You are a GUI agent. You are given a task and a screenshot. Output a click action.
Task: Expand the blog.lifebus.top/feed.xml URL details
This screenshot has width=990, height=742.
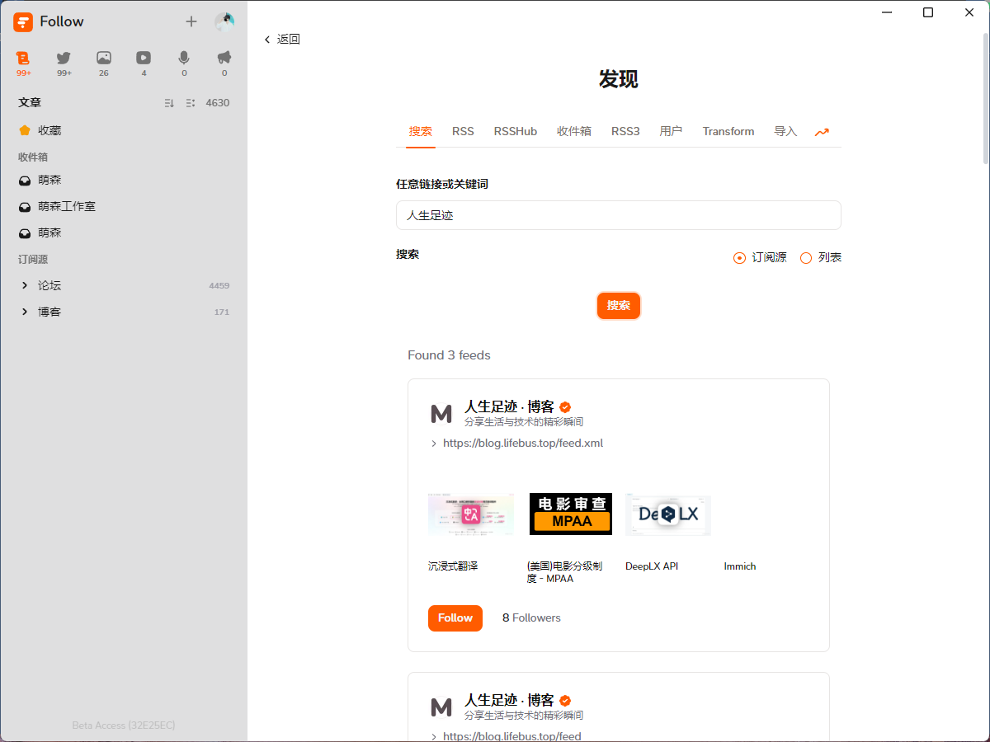pyautogui.click(x=434, y=444)
